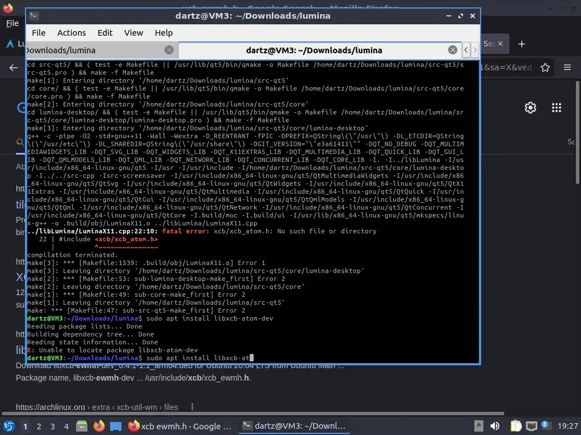Maximize the terminal window
The image size is (581, 435).
coord(461,16)
